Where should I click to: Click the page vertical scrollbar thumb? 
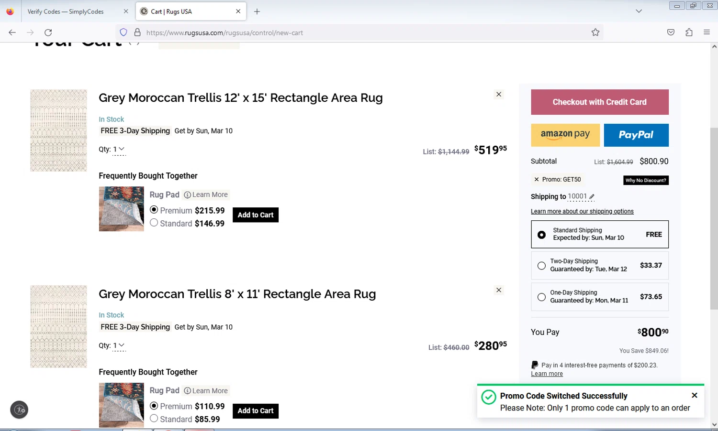pos(714,218)
